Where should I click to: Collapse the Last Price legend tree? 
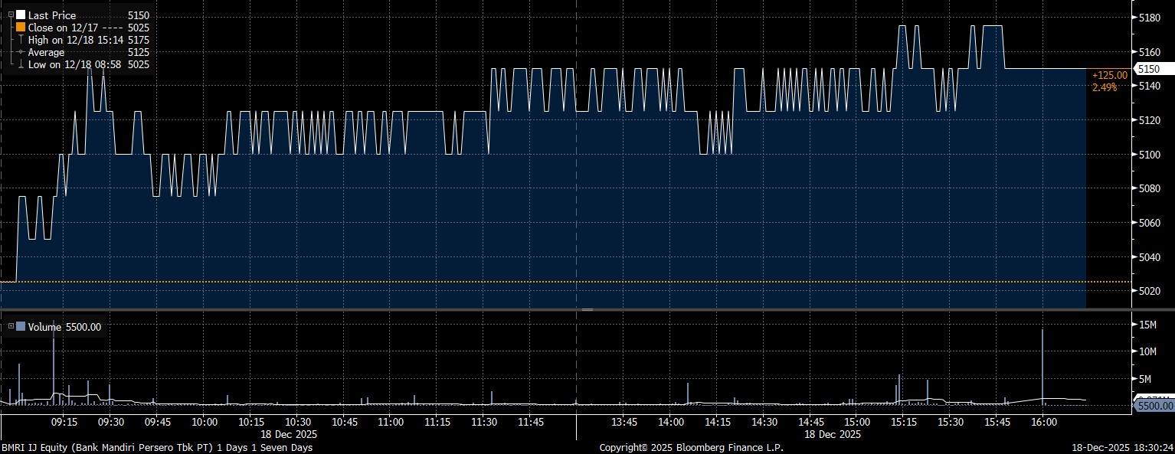coord(9,15)
